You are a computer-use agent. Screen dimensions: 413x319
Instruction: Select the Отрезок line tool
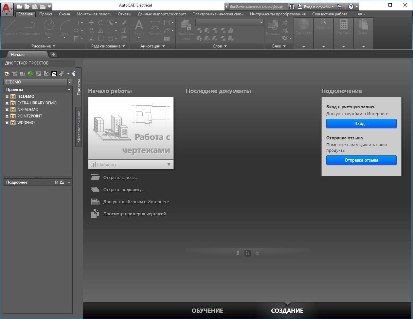(x=10, y=27)
